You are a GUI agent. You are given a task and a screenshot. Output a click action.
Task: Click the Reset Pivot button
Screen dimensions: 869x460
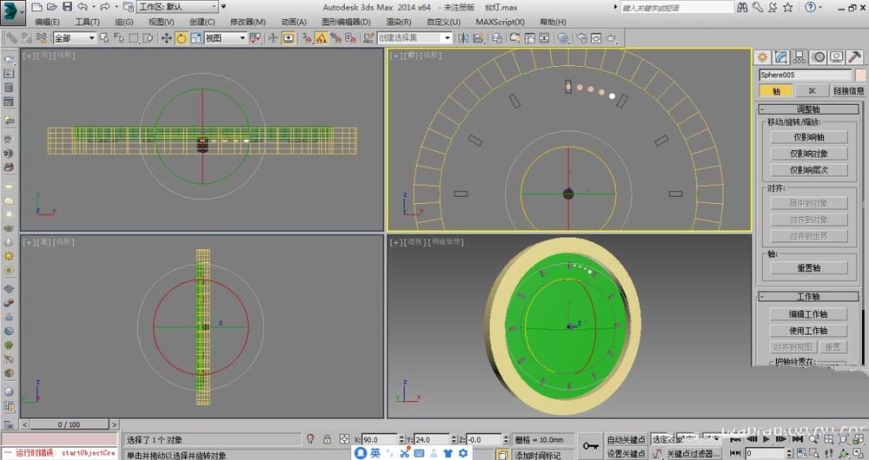(x=808, y=268)
